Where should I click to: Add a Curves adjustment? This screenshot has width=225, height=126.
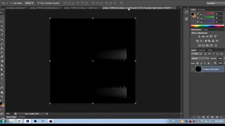coord(207,36)
